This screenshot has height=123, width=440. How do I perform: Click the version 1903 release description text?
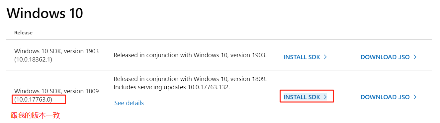point(190,55)
